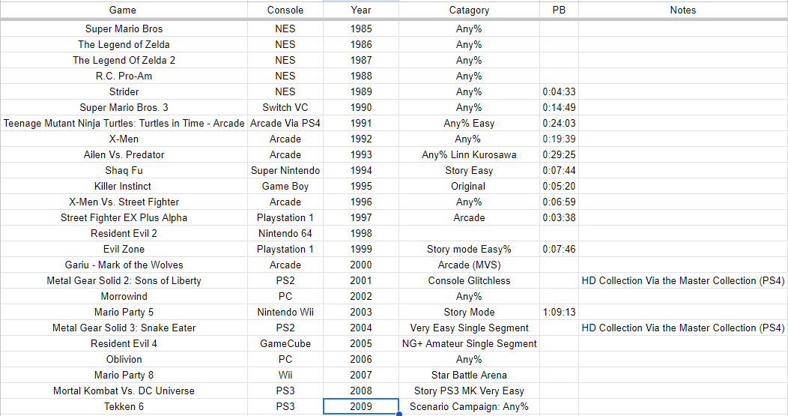
Task: Select the 'Notes' column header cell
Action: [x=683, y=10]
